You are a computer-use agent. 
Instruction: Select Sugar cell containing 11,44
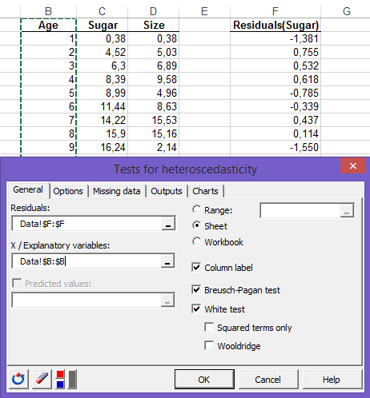tap(102, 106)
